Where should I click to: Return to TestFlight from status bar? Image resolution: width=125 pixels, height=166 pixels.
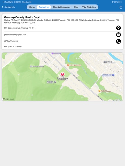tap(8, 2)
